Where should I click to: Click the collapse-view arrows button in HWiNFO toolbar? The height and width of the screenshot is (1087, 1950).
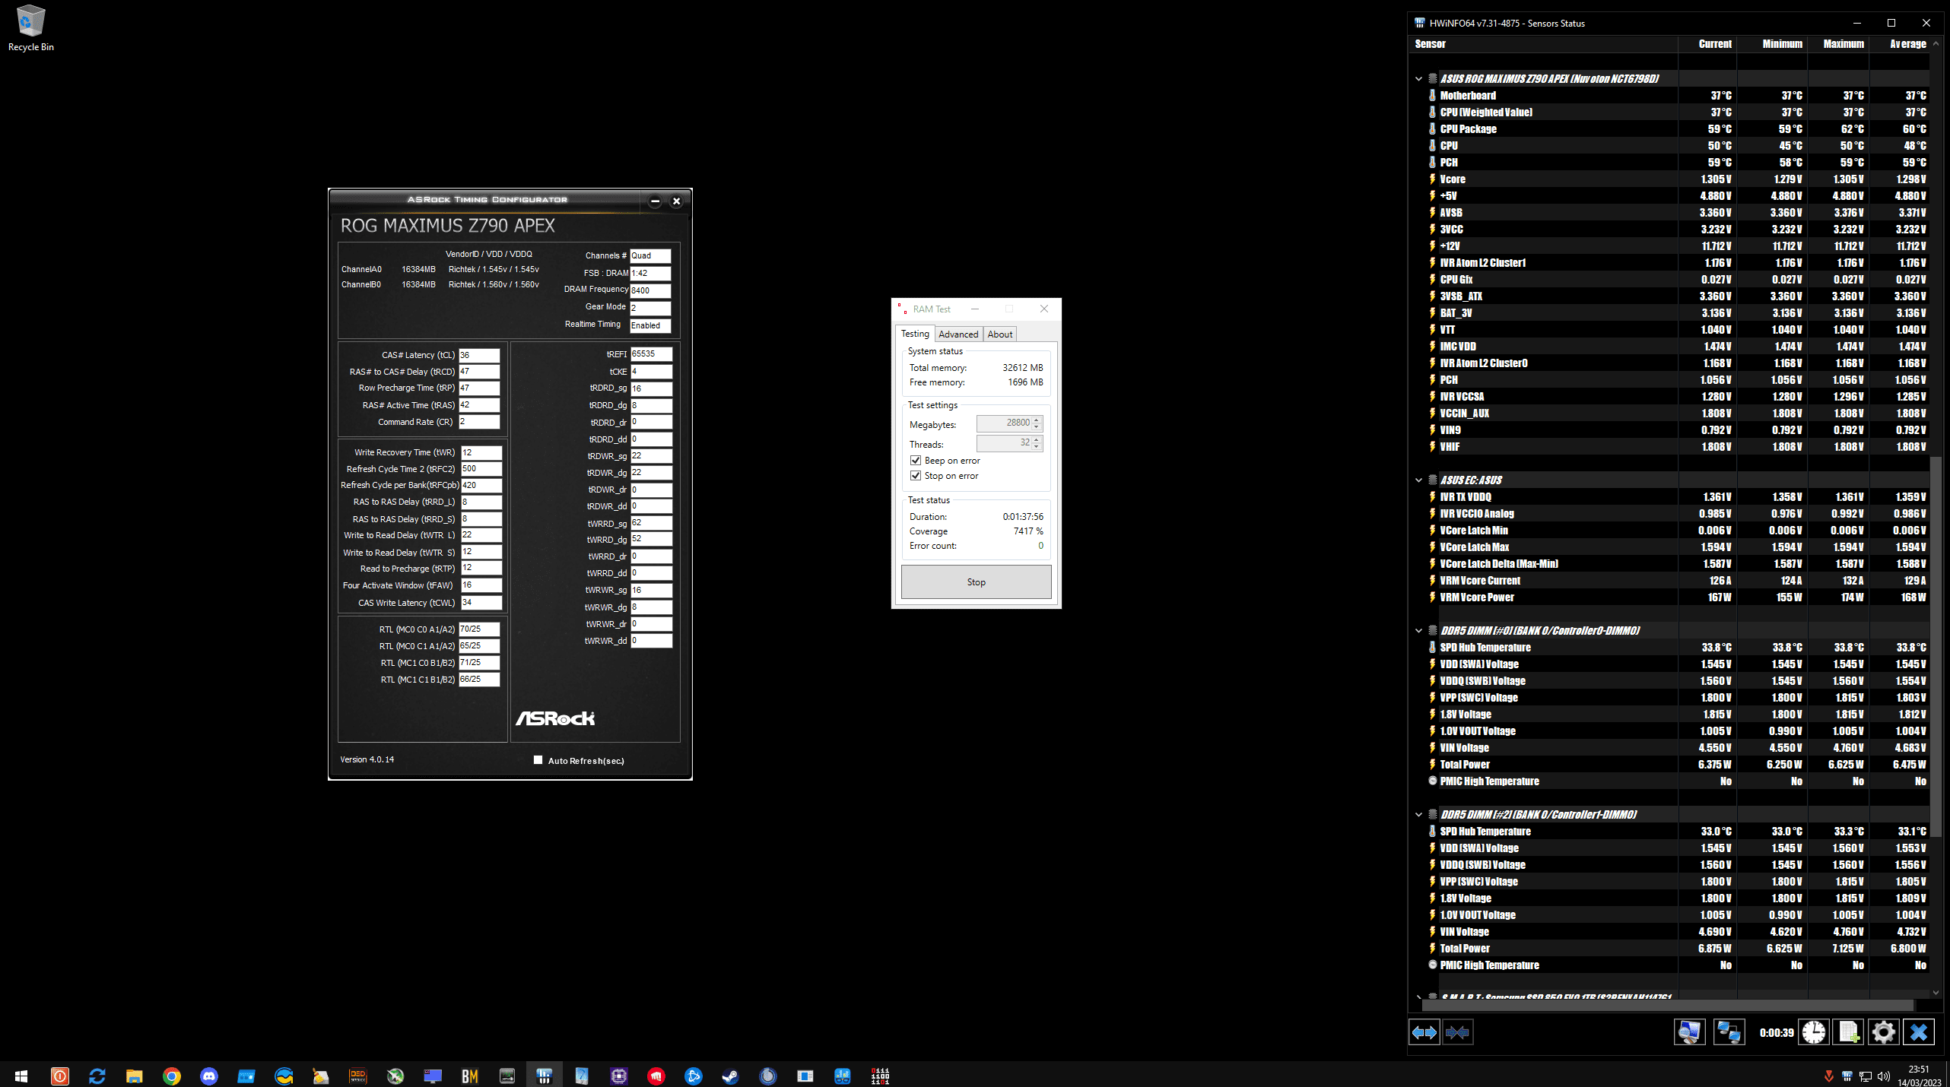[x=1457, y=1032]
